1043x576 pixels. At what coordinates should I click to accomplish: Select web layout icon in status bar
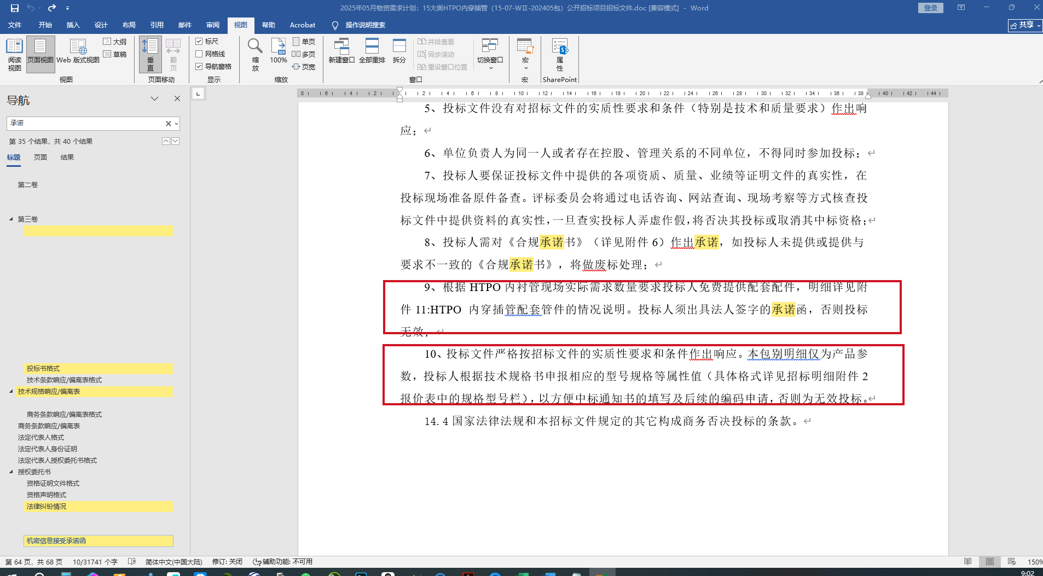pyautogui.click(x=1011, y=561)
